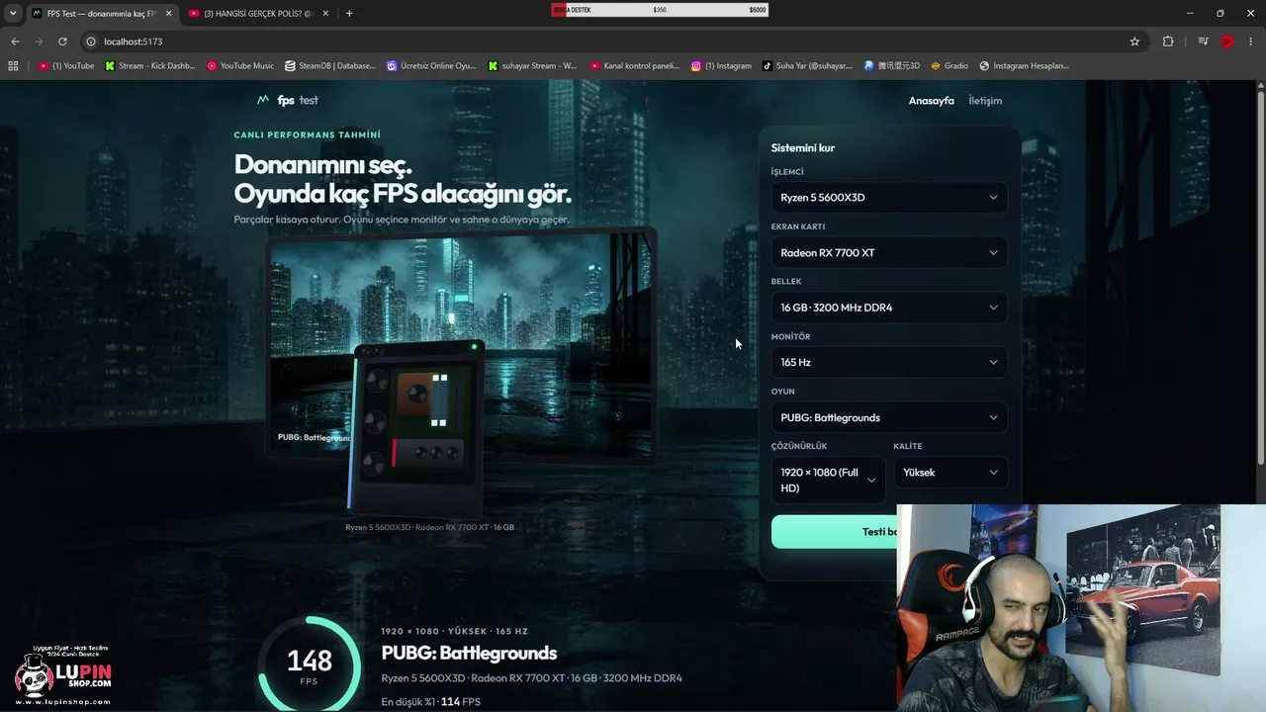Open the Gradio bookmark
Image resolution: width=1266 pixels, height=712 pixels.
(949, 66)
